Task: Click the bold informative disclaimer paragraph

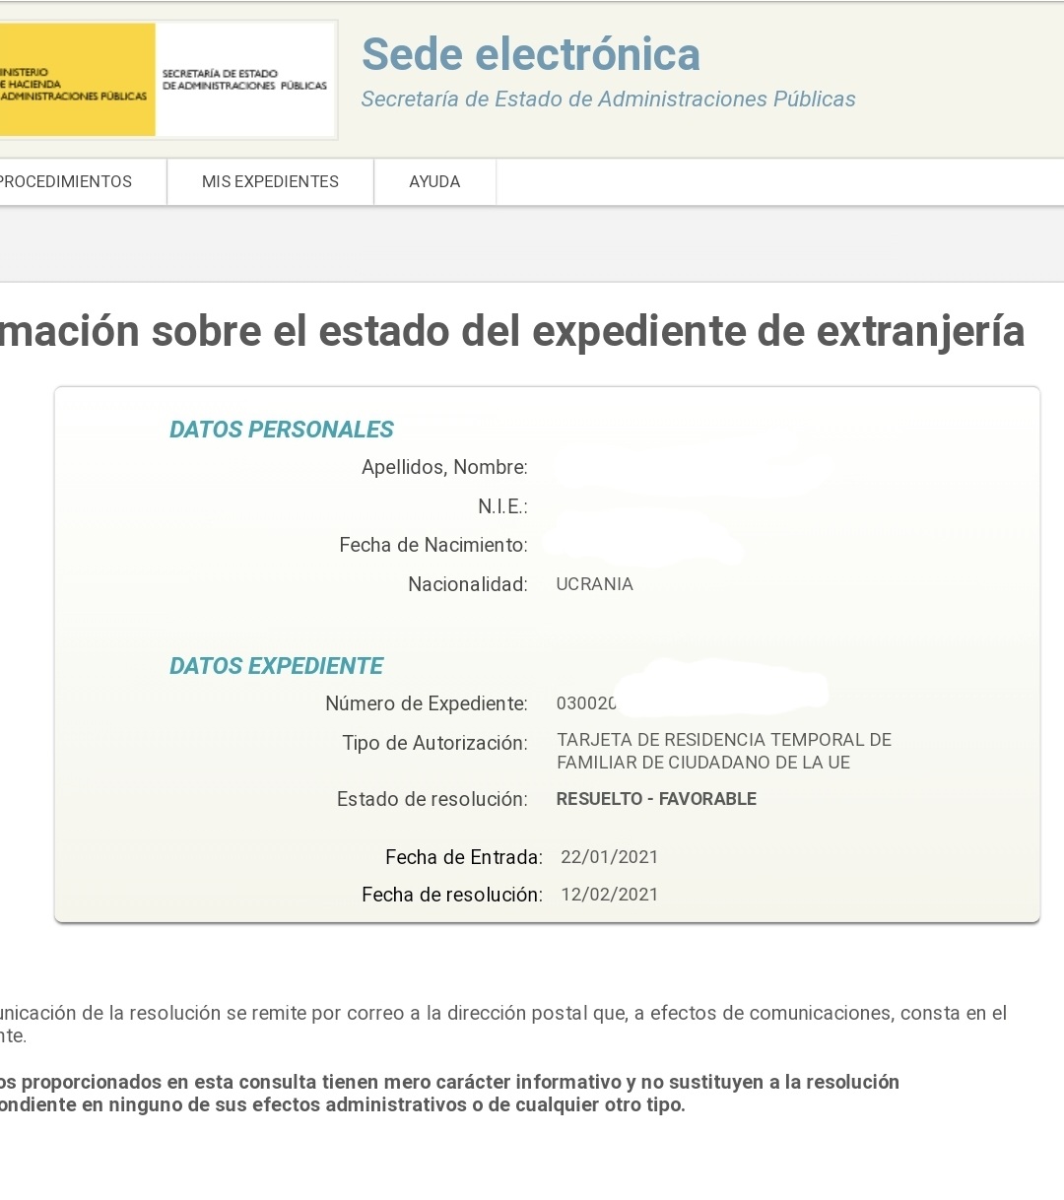Action: click(x=448, y=1094)
